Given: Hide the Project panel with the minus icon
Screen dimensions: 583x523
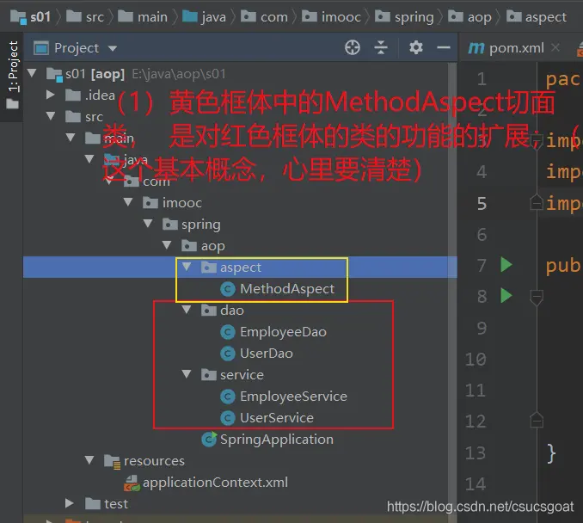Looking at the screenshot, I should 443,47.
